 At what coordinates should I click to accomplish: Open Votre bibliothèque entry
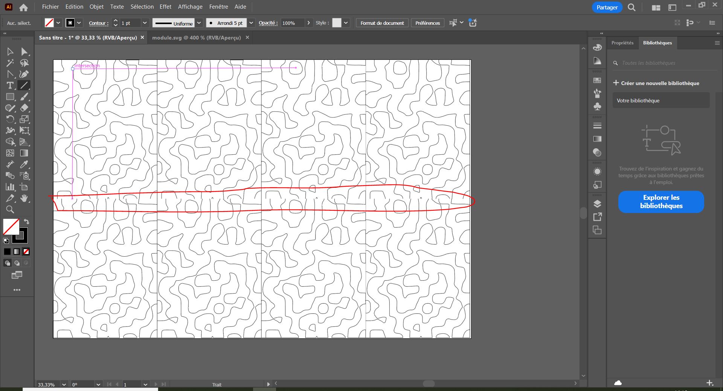[661, 100]
